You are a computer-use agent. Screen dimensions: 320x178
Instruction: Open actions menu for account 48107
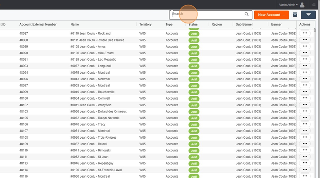tap(305, 130)
